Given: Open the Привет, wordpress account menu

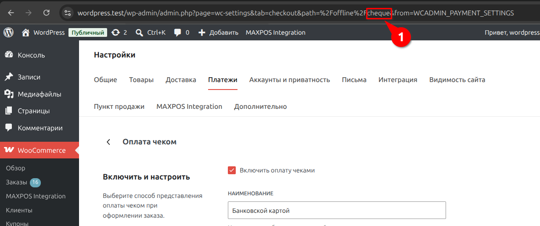Looking at the screenshot, I should click(x=512, y=32).
